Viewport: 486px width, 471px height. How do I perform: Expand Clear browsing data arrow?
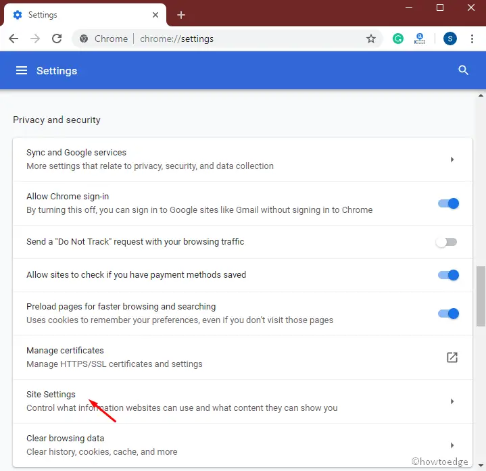pyautogui.click(x=452, y=445)
